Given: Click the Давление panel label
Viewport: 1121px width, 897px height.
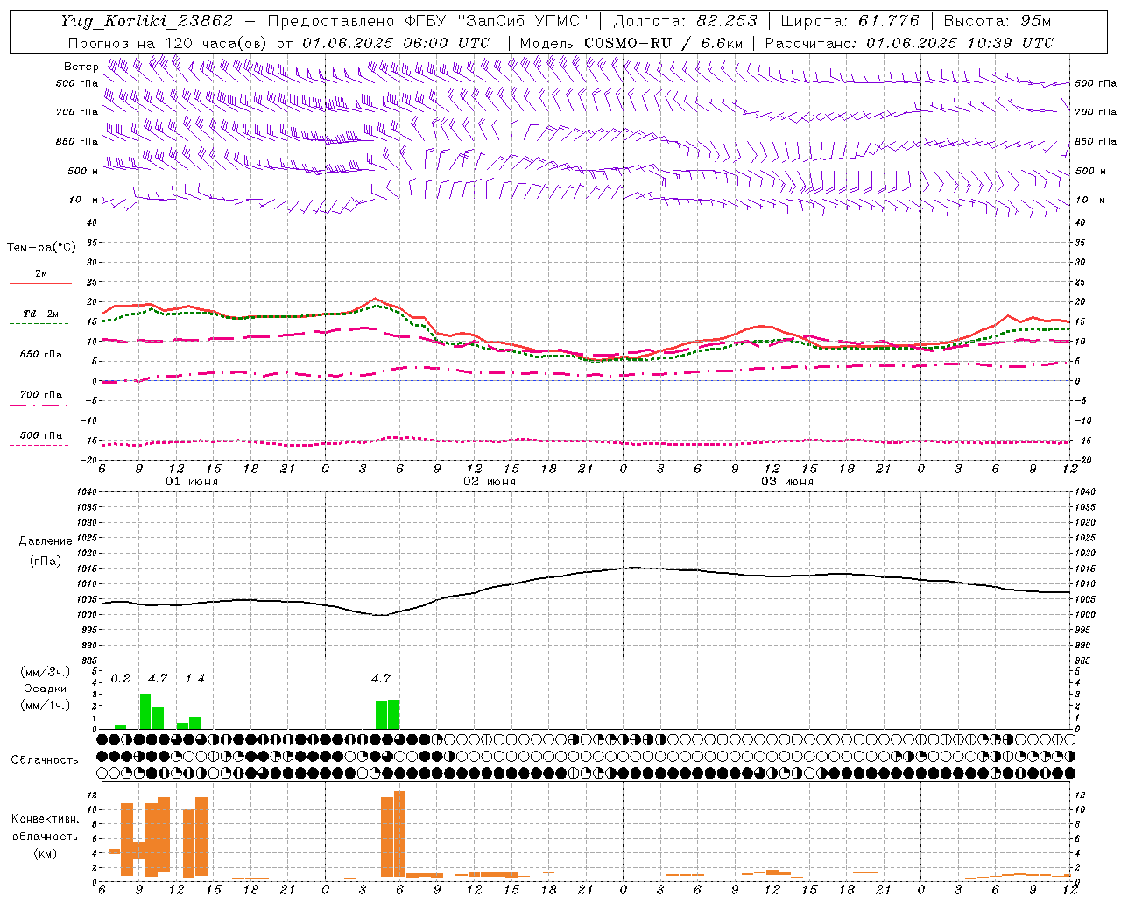Looking at the screenshot, I should click(x=46, y=541).
